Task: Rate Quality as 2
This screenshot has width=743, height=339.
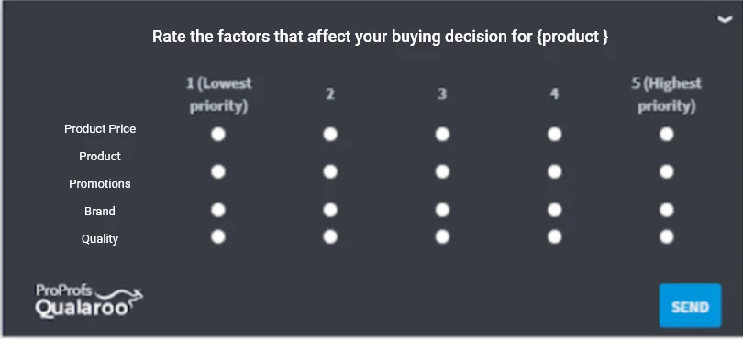Action: click(x=330, y=236)
